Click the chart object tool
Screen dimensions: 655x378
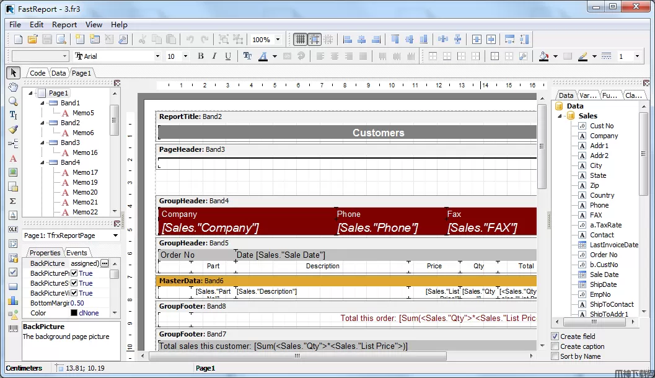coord(13,301)
